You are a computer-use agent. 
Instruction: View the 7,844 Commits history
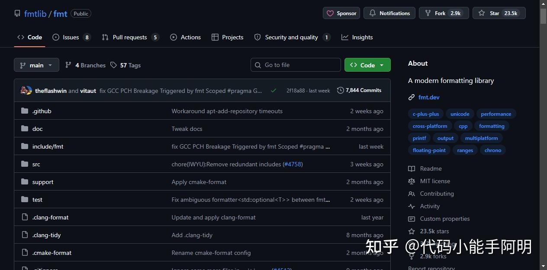coord(359,90)
